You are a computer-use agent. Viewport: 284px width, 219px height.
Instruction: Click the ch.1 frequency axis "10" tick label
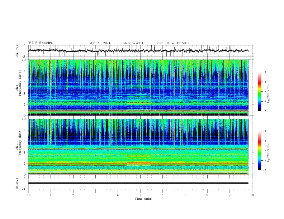pos(25,60)
